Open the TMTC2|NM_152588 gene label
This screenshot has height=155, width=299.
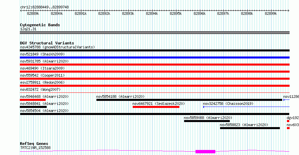point(35,148)
